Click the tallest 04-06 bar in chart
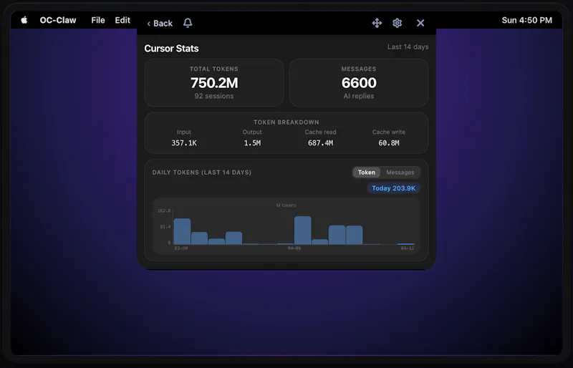This screenshot has width=573, height=368. (302, 231)
